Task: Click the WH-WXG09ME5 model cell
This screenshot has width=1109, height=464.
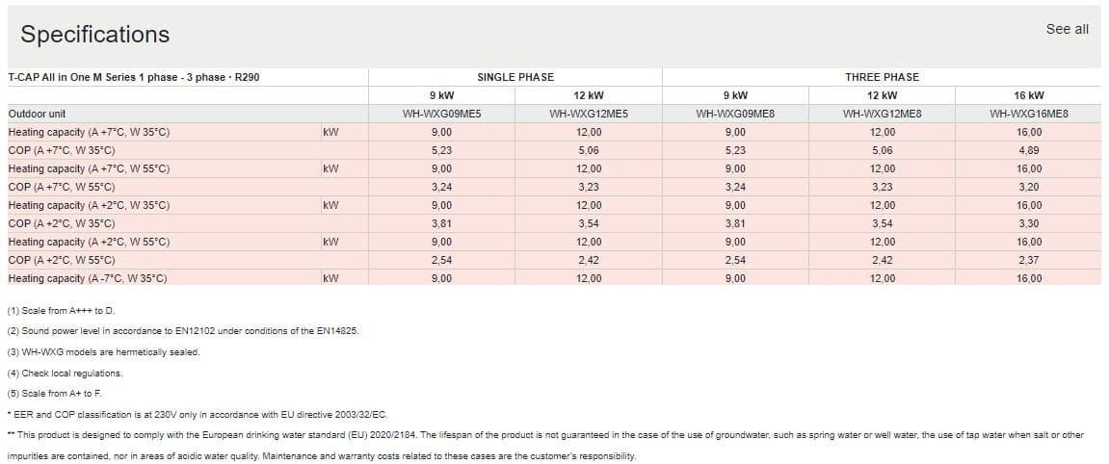Action: [x=442, y=114]
